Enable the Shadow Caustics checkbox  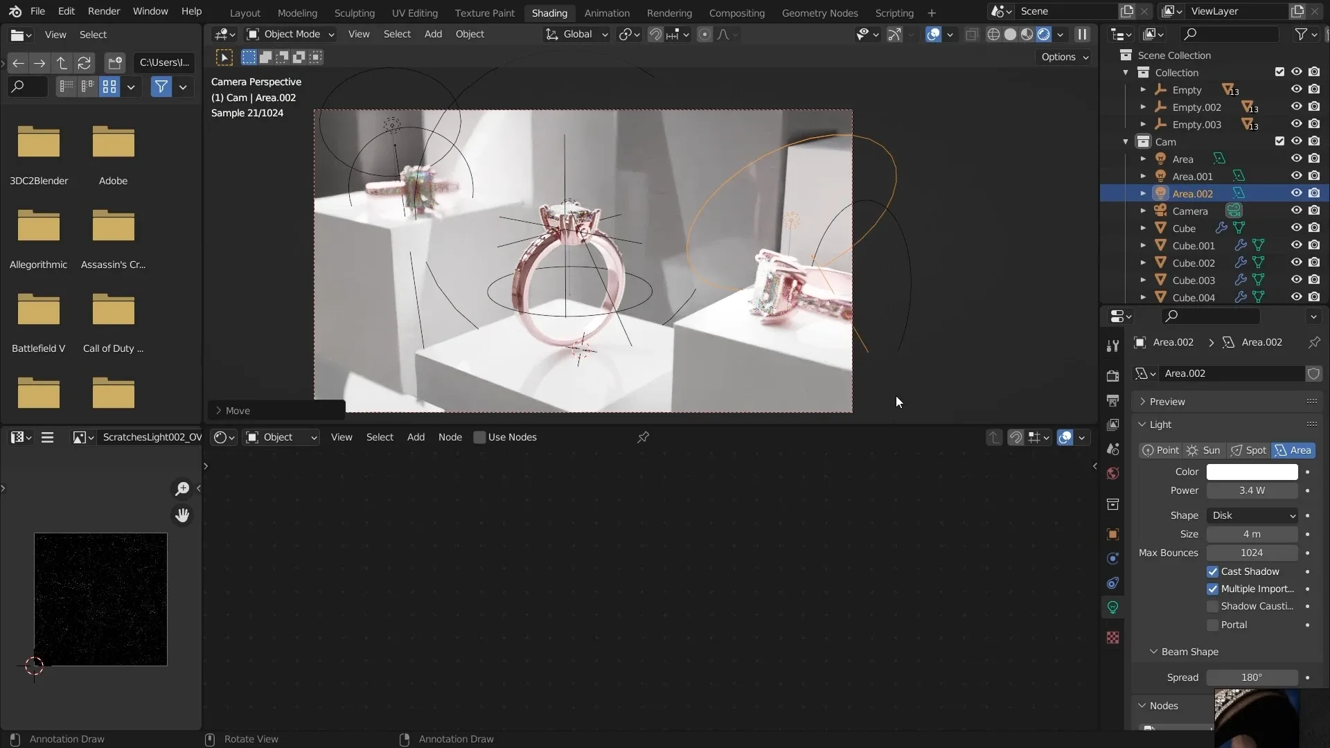coord(1212,606)
